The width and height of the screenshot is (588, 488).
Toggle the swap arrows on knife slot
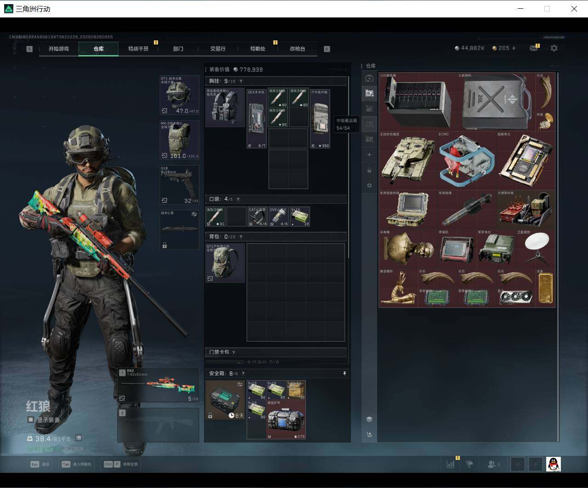click(x=194, y=214)
